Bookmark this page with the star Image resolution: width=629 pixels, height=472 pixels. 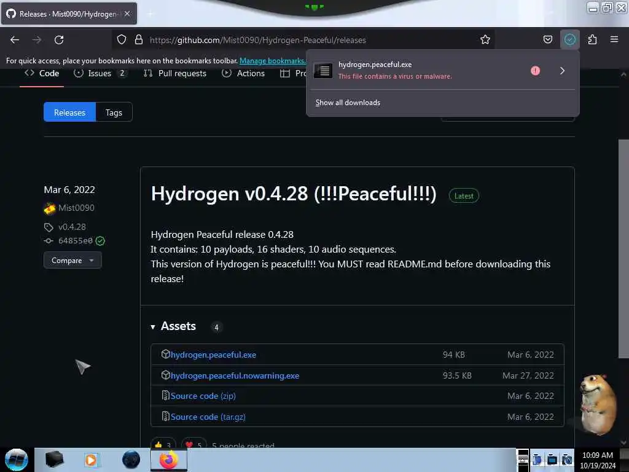485,39
